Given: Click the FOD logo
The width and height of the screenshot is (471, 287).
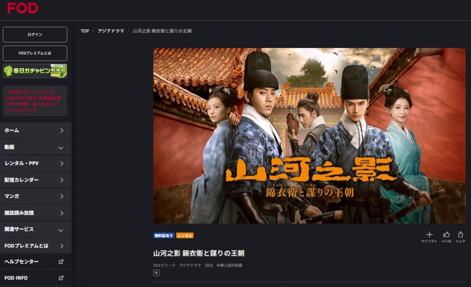Looking at the screenshot, I should [23, 8].
